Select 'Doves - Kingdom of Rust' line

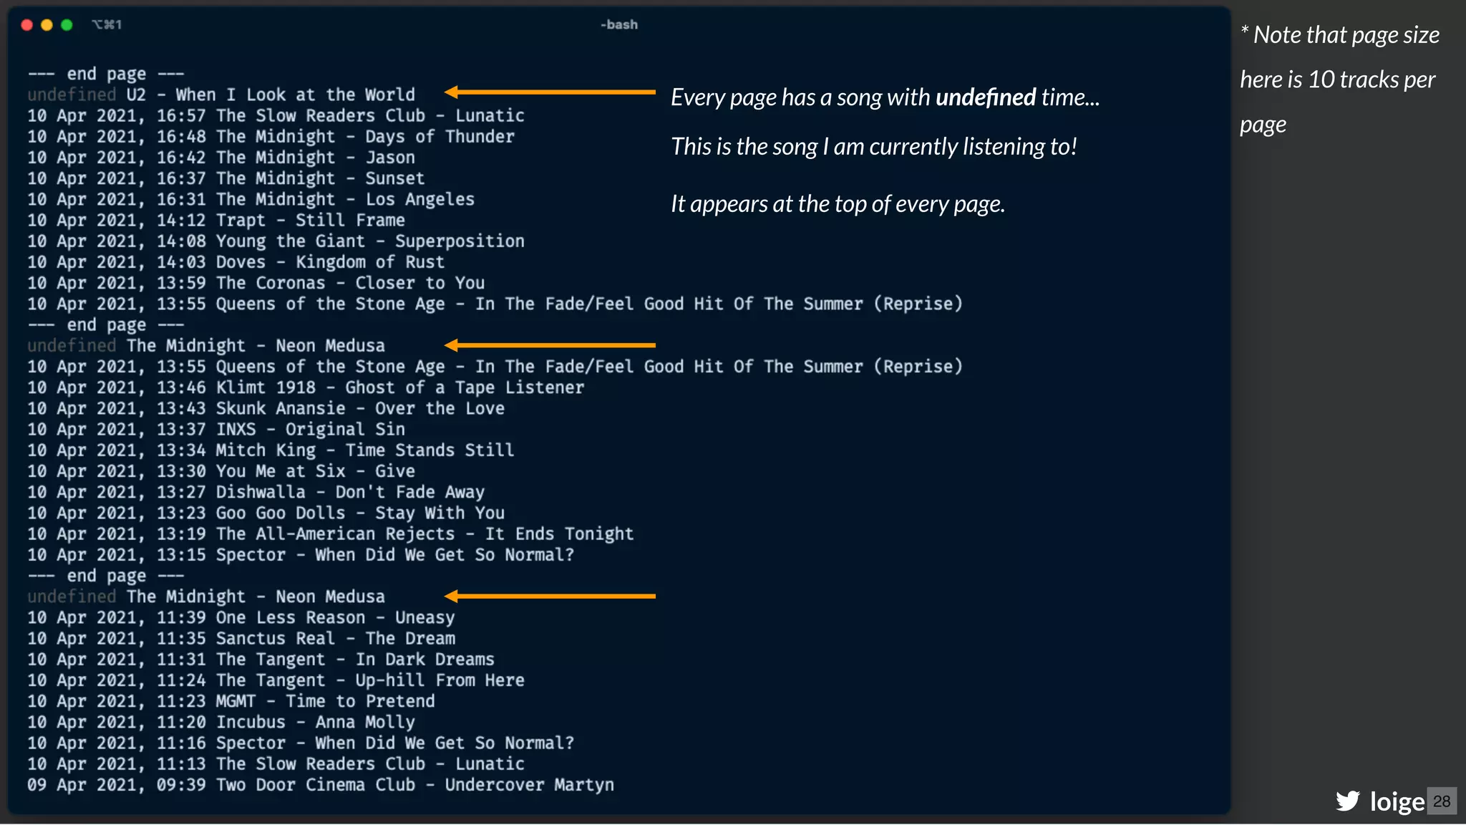pyautogui.click(x=236, y=262)
